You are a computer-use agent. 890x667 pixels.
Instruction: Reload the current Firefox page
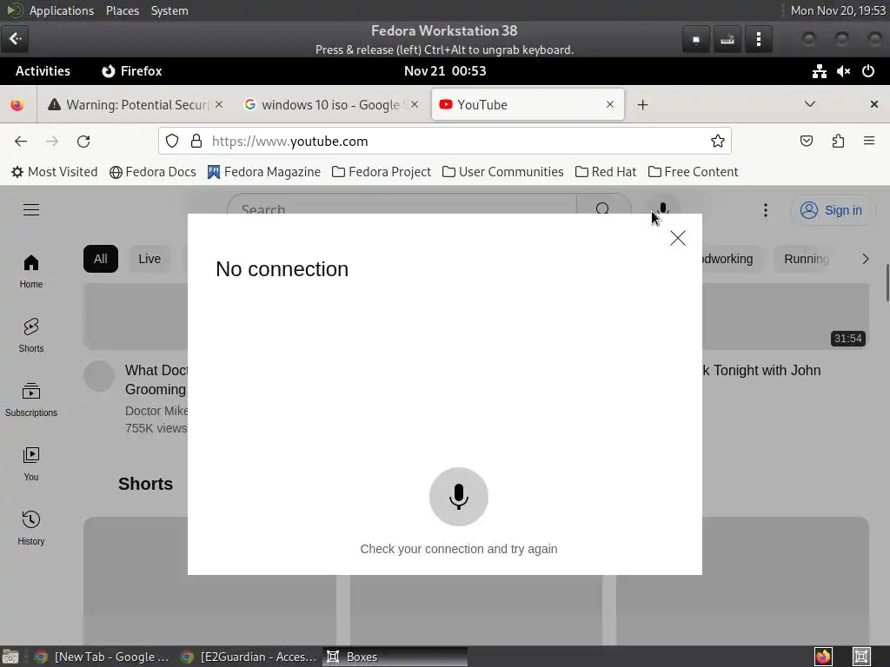tap(83, 142)
